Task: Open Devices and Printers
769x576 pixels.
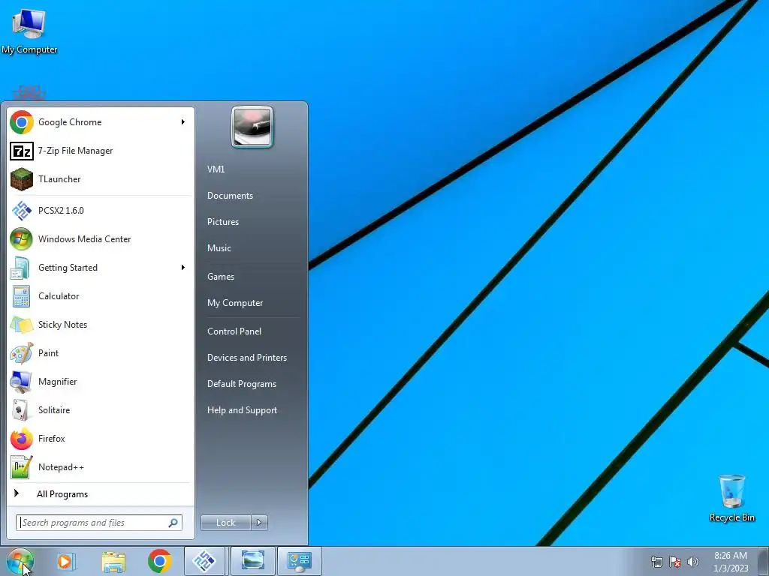Action: [x=246, y=358]
